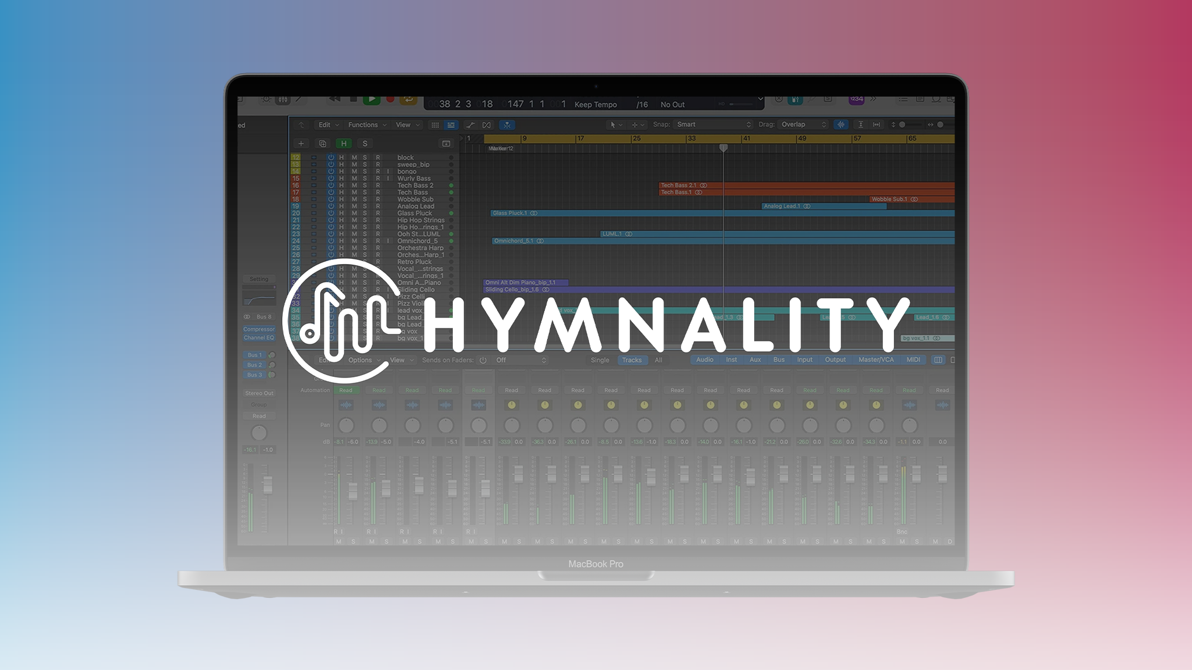Viewport: 1192px width, 670px height.
Task: Open the Channel EQ plug-in slot
Action: point(259,338)
